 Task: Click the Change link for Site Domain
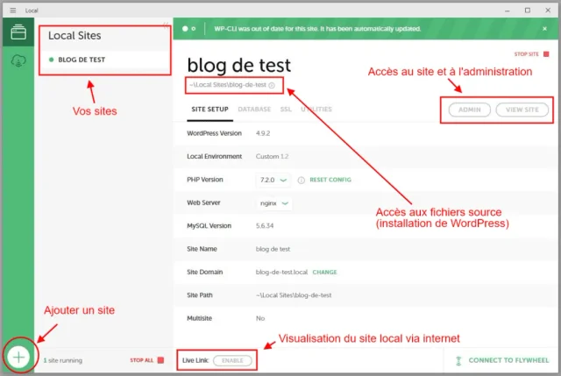(x=324, y=272)
